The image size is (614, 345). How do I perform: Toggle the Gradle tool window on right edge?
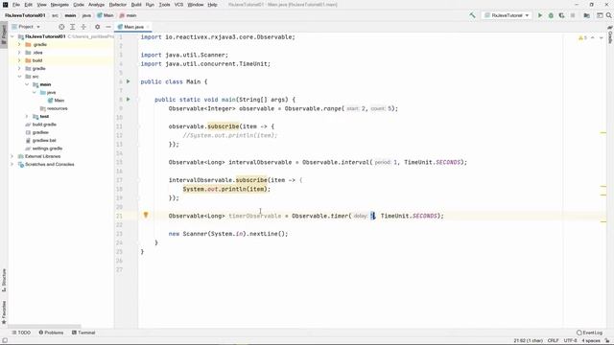click(x=610, y=34)
